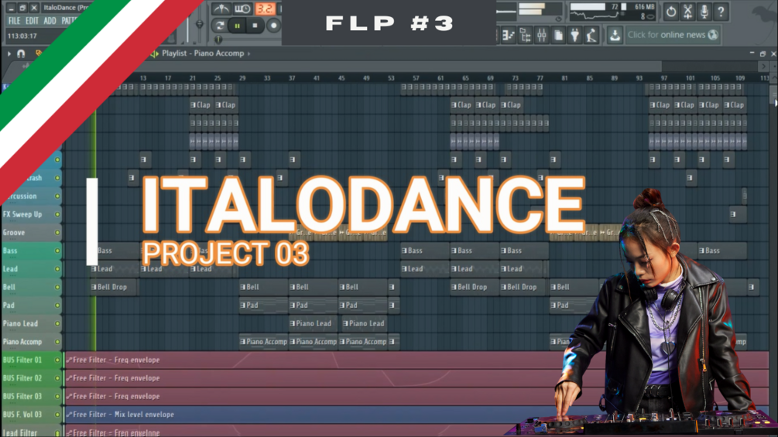Click bar 41 on the timeline ruler
Screen dimensions: 778x437
tap(317, 78)
